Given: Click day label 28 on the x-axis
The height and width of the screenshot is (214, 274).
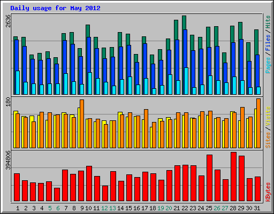Looking at the screenshot, I should tap(233, 208).
